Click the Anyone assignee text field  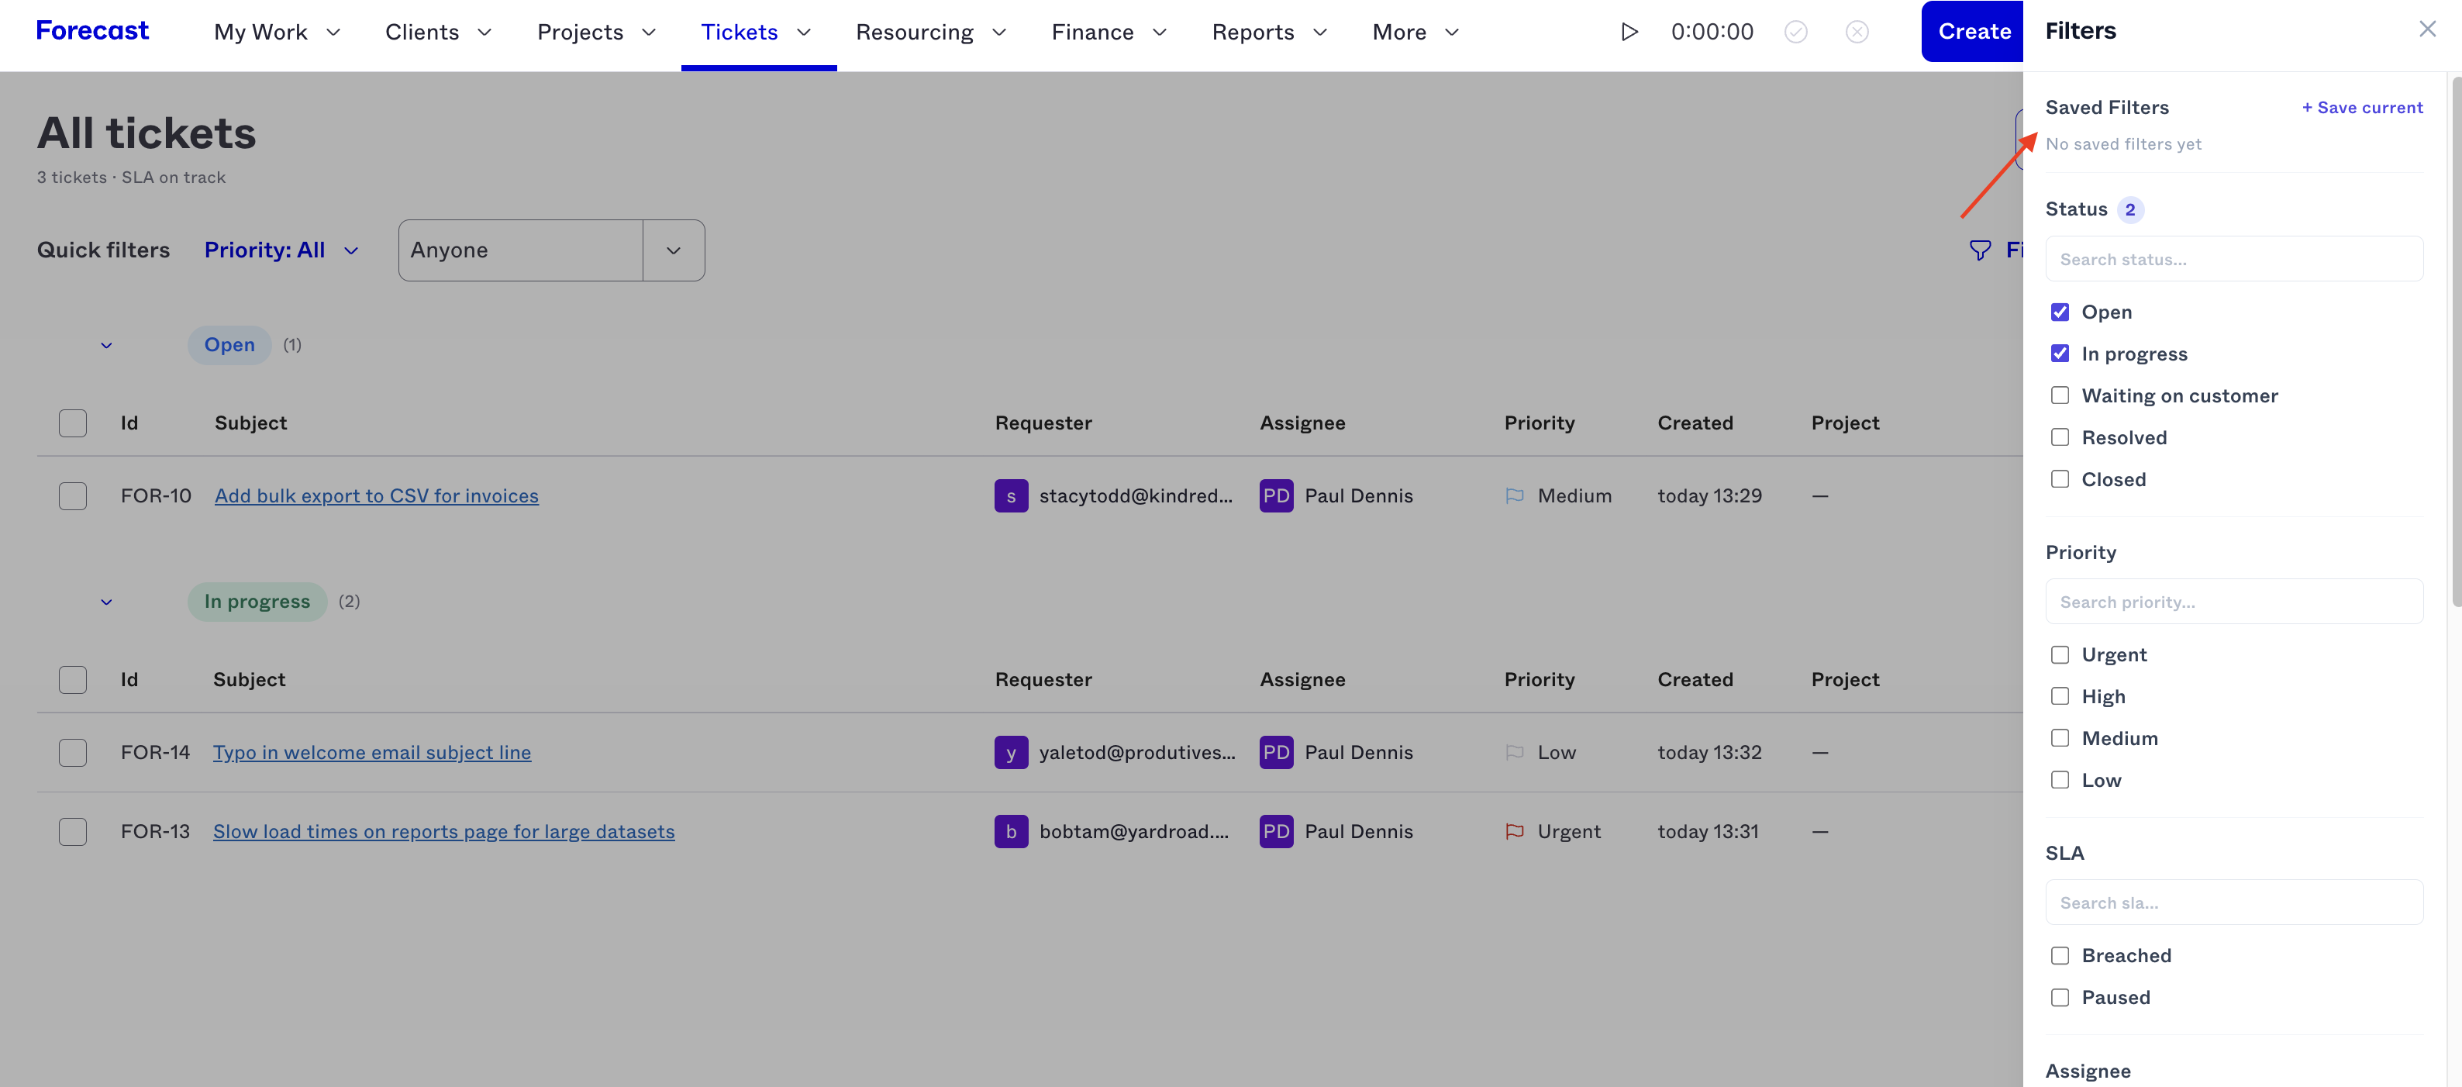click(521, 250)
